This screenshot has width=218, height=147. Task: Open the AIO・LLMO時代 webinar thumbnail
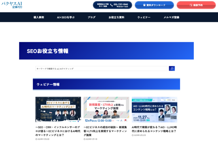click(154, 110)
